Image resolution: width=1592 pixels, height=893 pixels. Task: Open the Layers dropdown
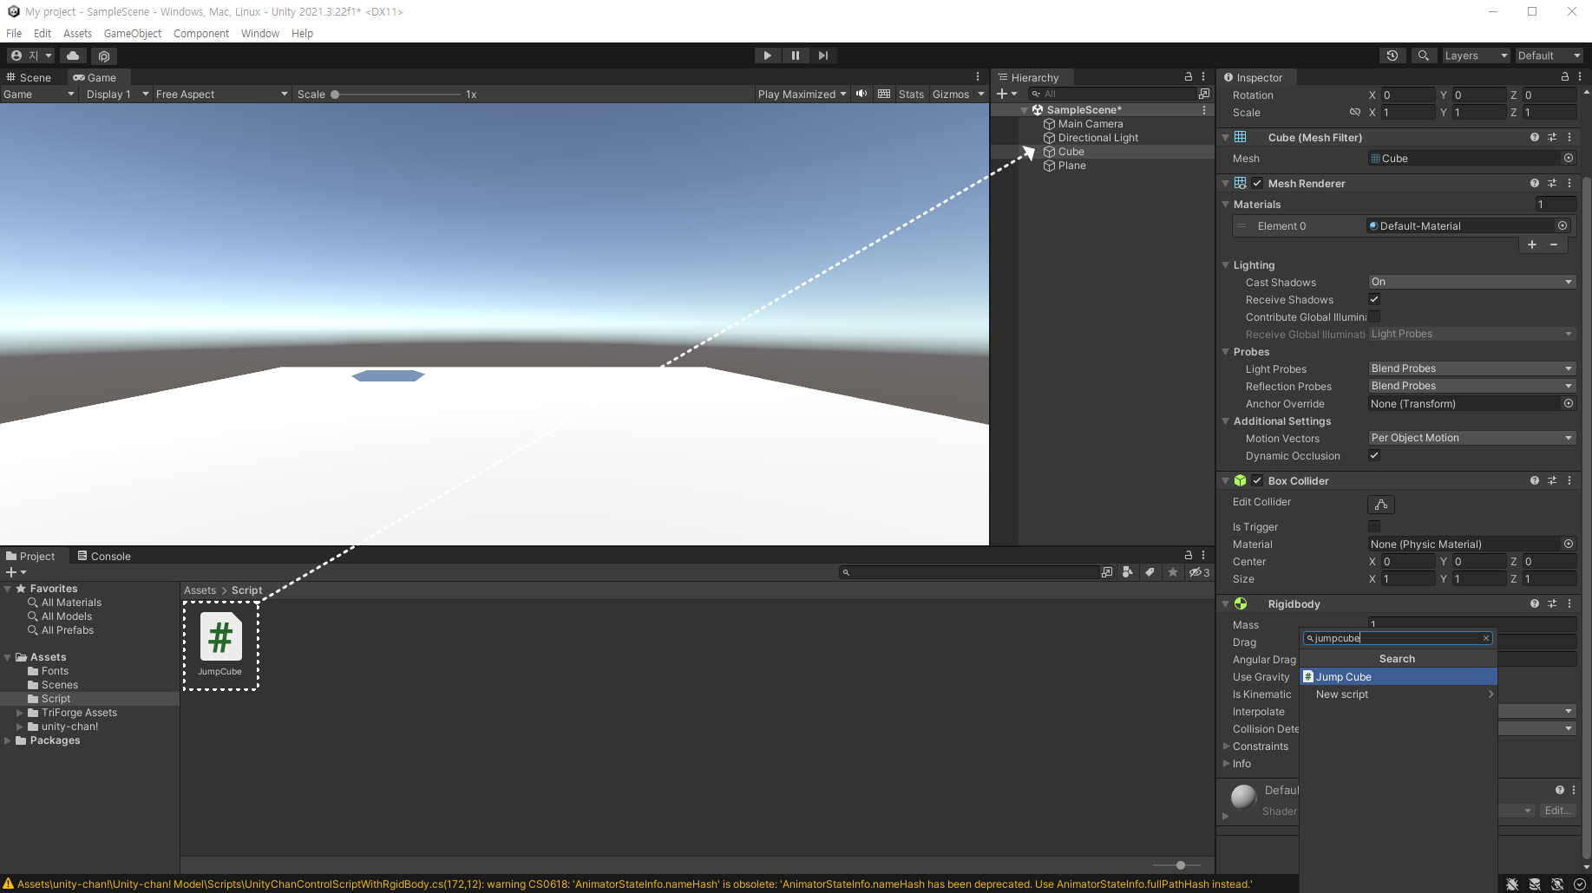coord(1475,55)
